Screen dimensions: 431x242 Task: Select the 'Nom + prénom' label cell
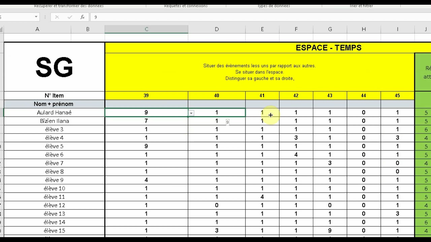click(x=54, y=104)
